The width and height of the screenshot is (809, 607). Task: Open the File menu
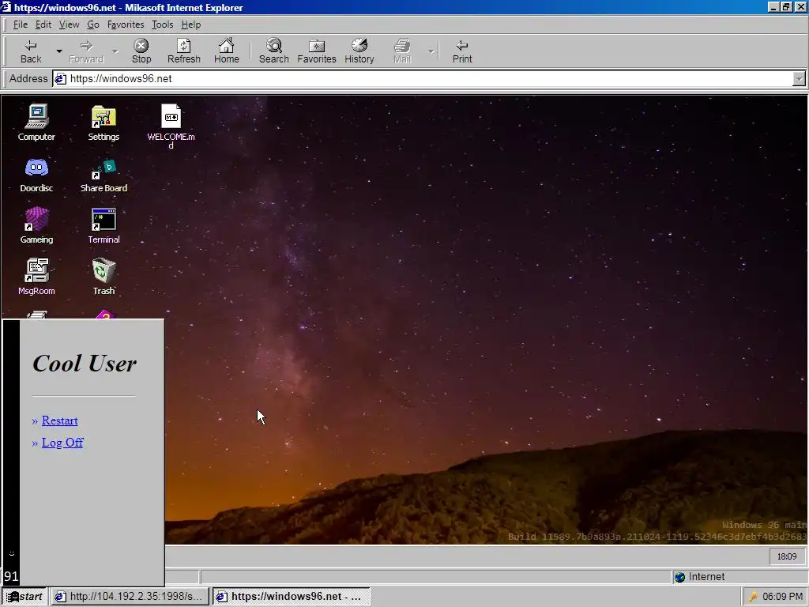point(20,25)
